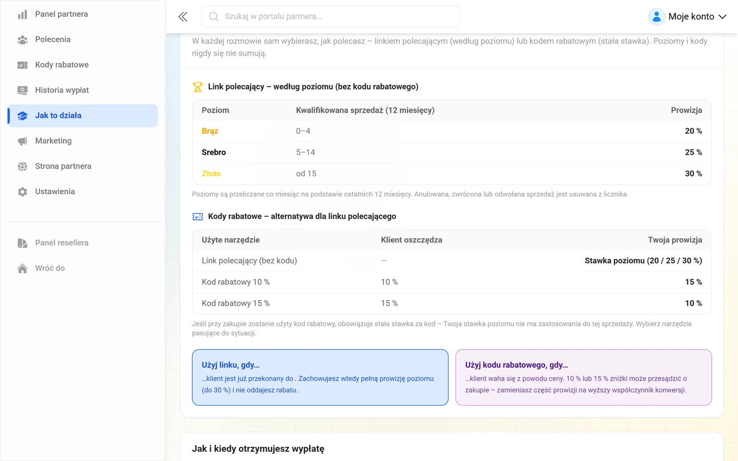Click the 0–4 sales range cell
The width and height of the screenshot is (738, 461).
click(x=303, y=131)
